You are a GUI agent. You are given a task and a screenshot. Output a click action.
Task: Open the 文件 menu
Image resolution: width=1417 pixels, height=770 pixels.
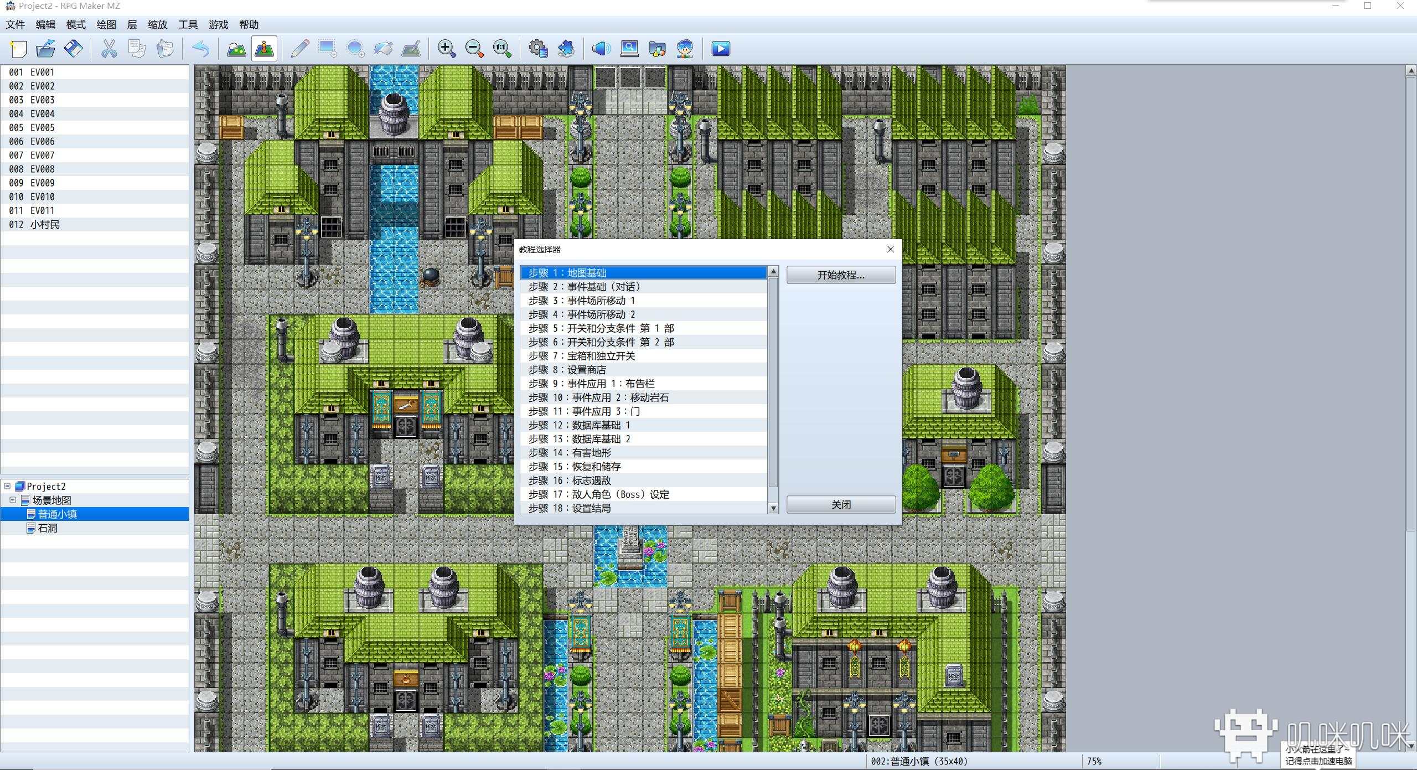click(x=15, y=24)
